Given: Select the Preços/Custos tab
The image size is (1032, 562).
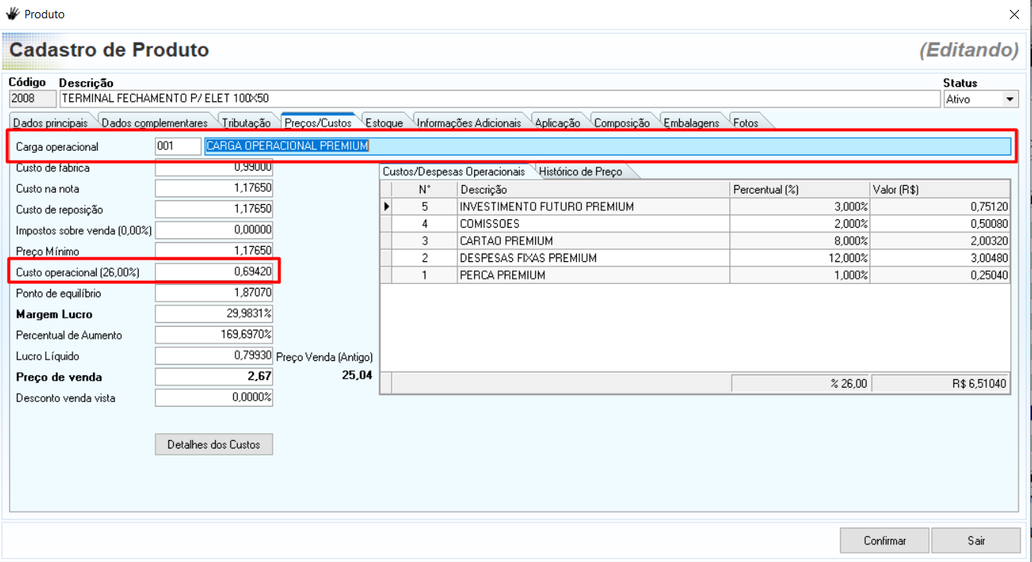Looking at the screenshot, I should tap(318, 122).
